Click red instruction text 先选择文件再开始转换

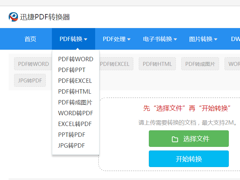[187, 108]
